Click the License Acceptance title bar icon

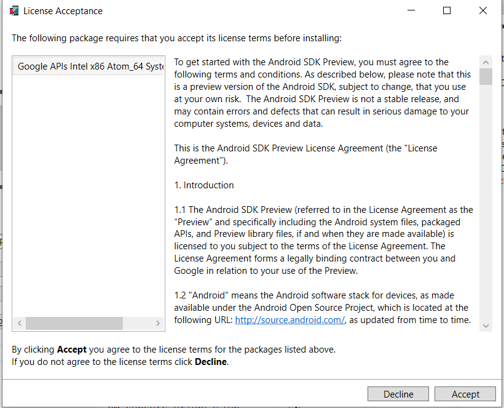14,11
